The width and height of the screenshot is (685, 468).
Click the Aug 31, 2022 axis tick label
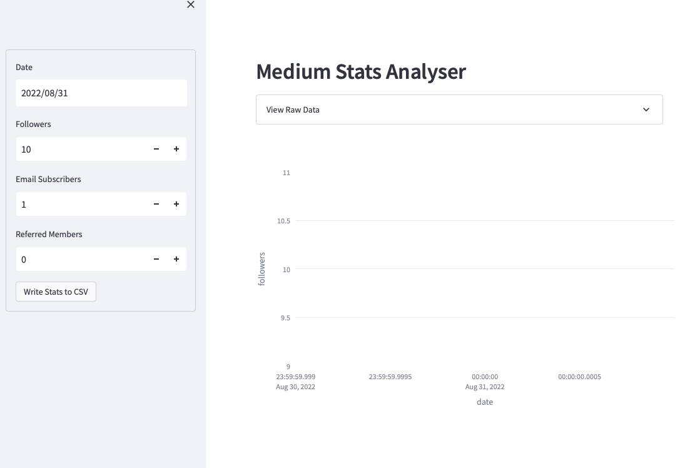[485, 387]
